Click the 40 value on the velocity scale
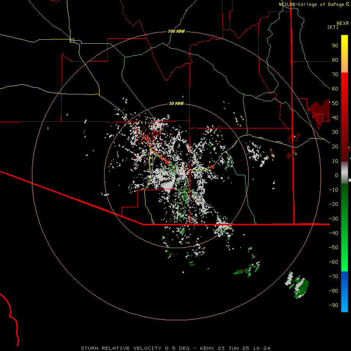This screenshot has width=351, height=351. [335, 118]
